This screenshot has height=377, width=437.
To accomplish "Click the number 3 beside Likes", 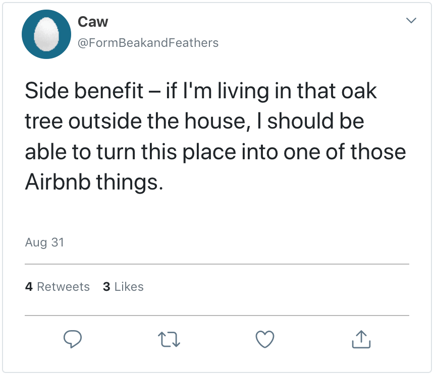I will tap(106, 287).
